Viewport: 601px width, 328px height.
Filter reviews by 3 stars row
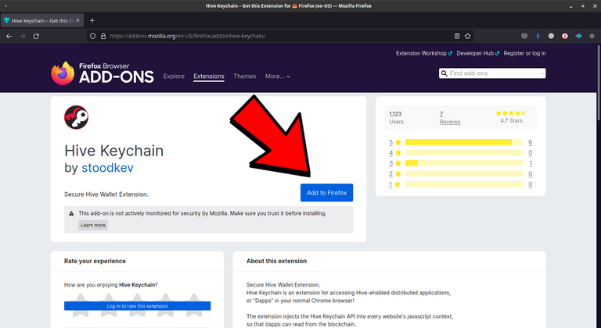(x=461, y=163)
